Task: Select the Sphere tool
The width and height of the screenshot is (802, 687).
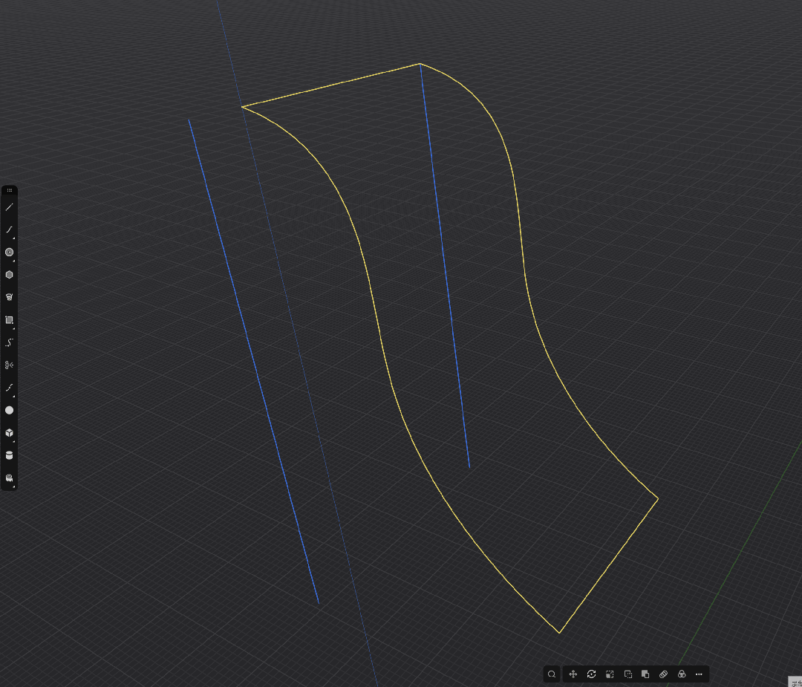Action: pos(9,410)
